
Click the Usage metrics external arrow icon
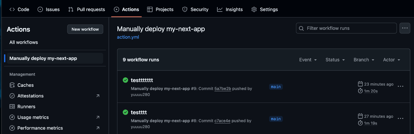pyautogui.click(x=98, y=117)
